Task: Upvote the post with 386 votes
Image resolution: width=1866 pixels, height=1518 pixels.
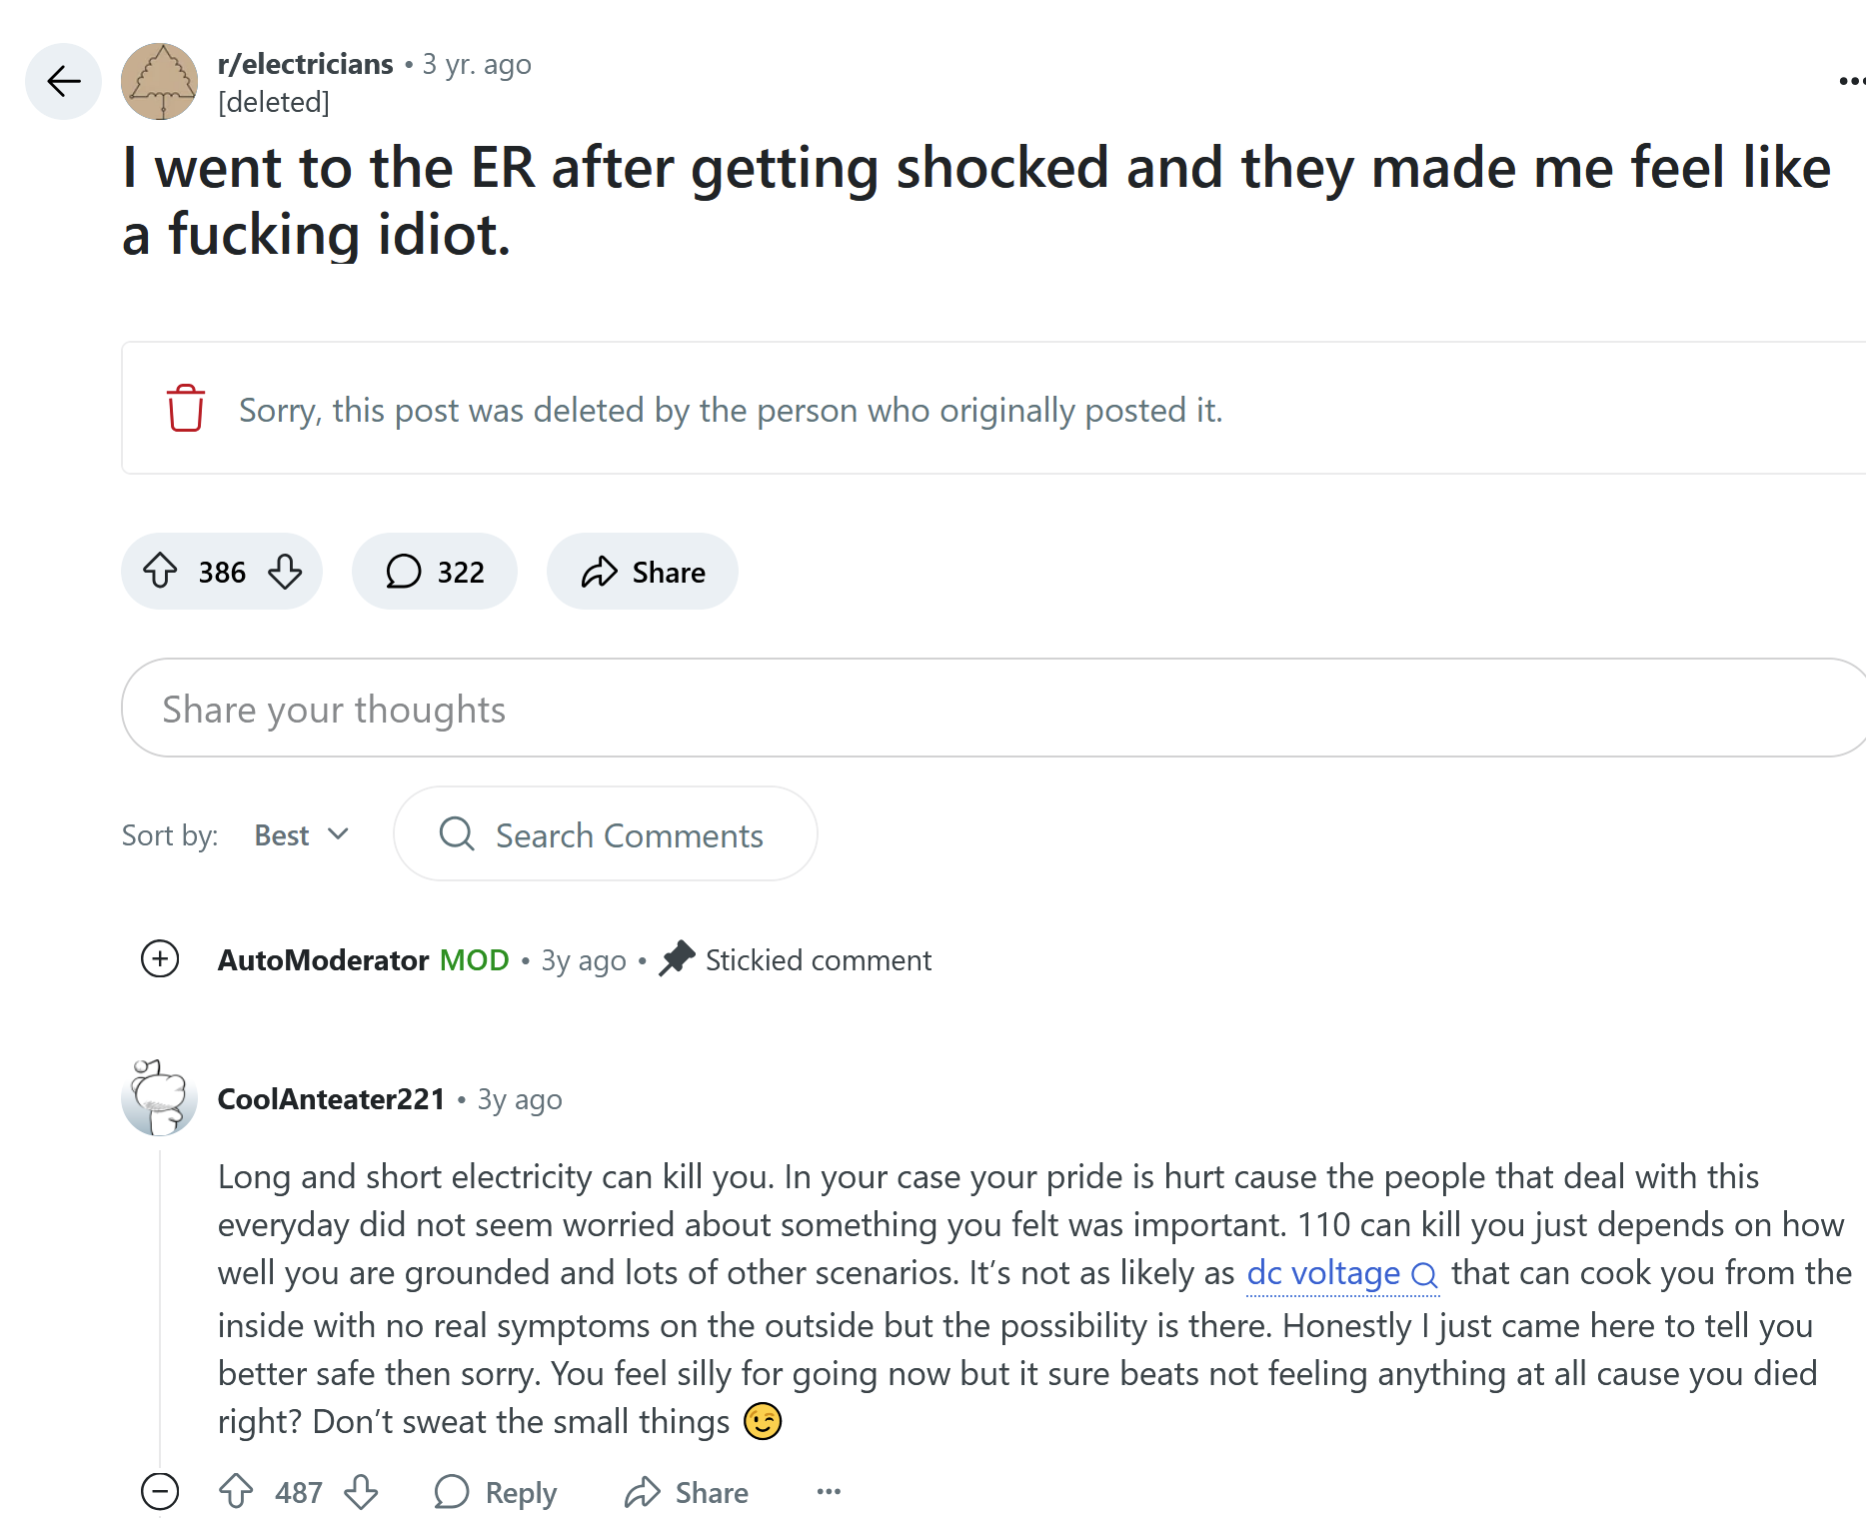Action: [x=160, y=572]
